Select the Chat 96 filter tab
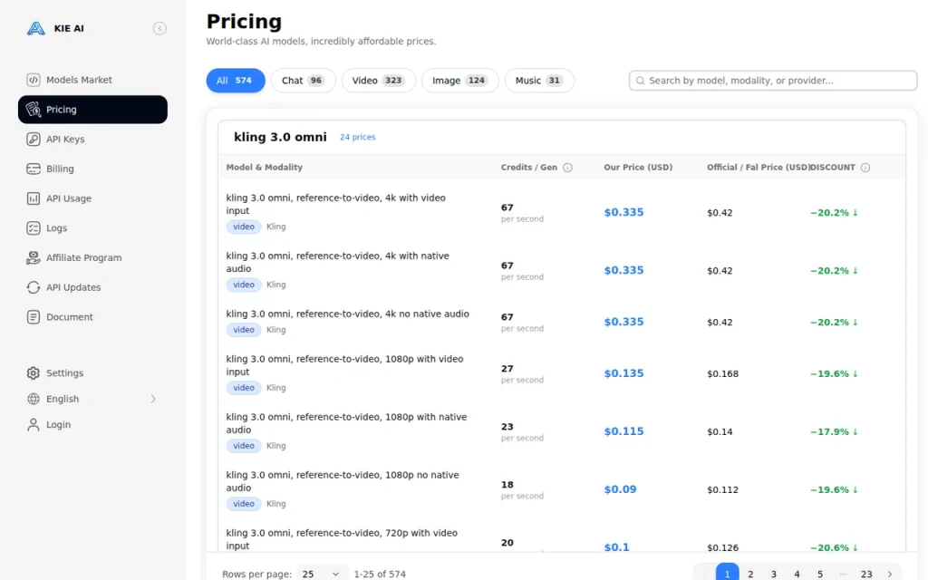928x580 pixels. pyautogui.click(x=303, y=81)
